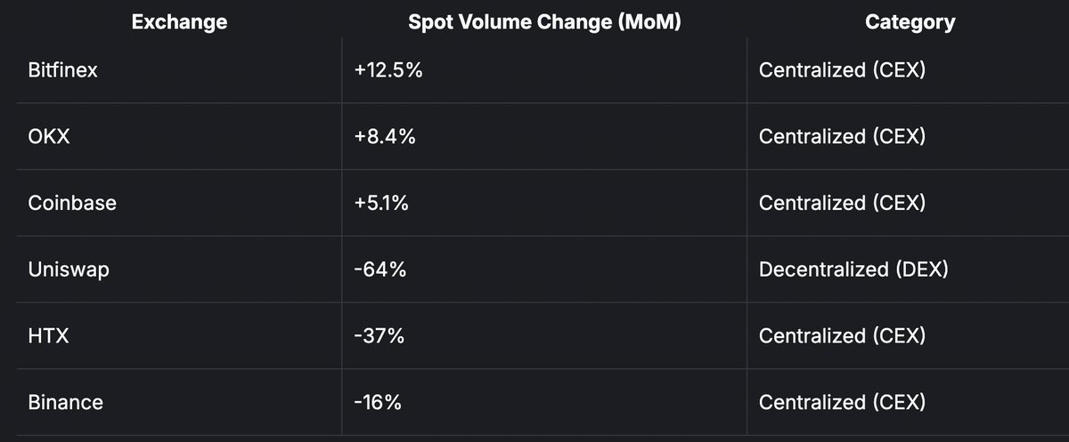Click the +12.5% volume change value
Viewport: 1069px width, 442px height.
tap(388, 70)
